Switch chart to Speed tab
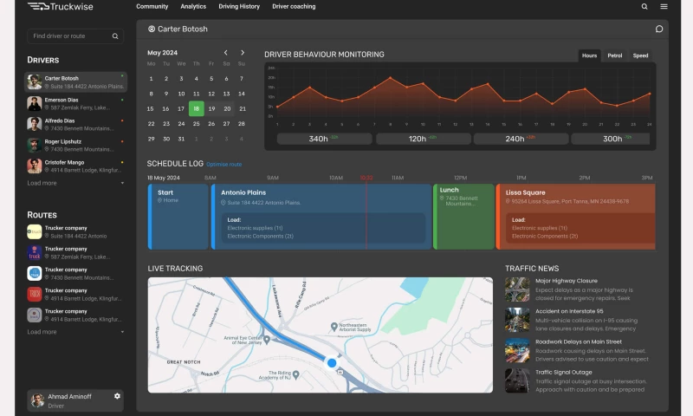Screen dimensions: 693x416 point(640,55)
